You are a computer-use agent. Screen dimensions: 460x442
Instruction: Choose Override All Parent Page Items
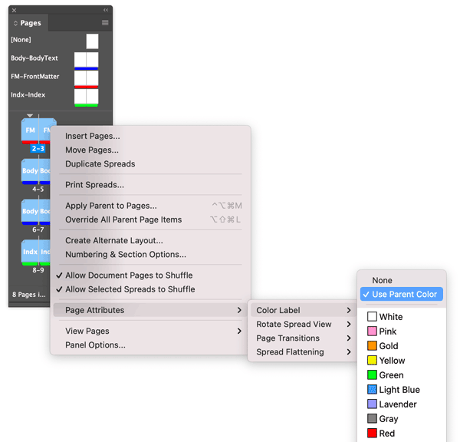coord(150,219)
